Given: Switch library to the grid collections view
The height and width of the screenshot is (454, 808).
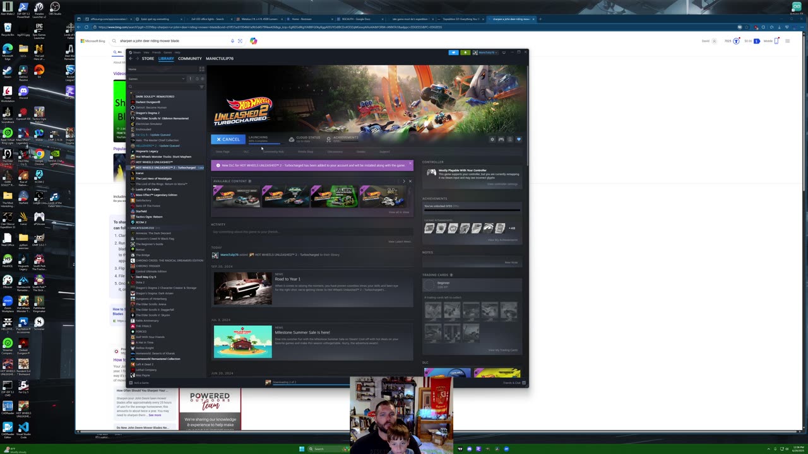Looking at the screenshot, I should pos(202,69).
